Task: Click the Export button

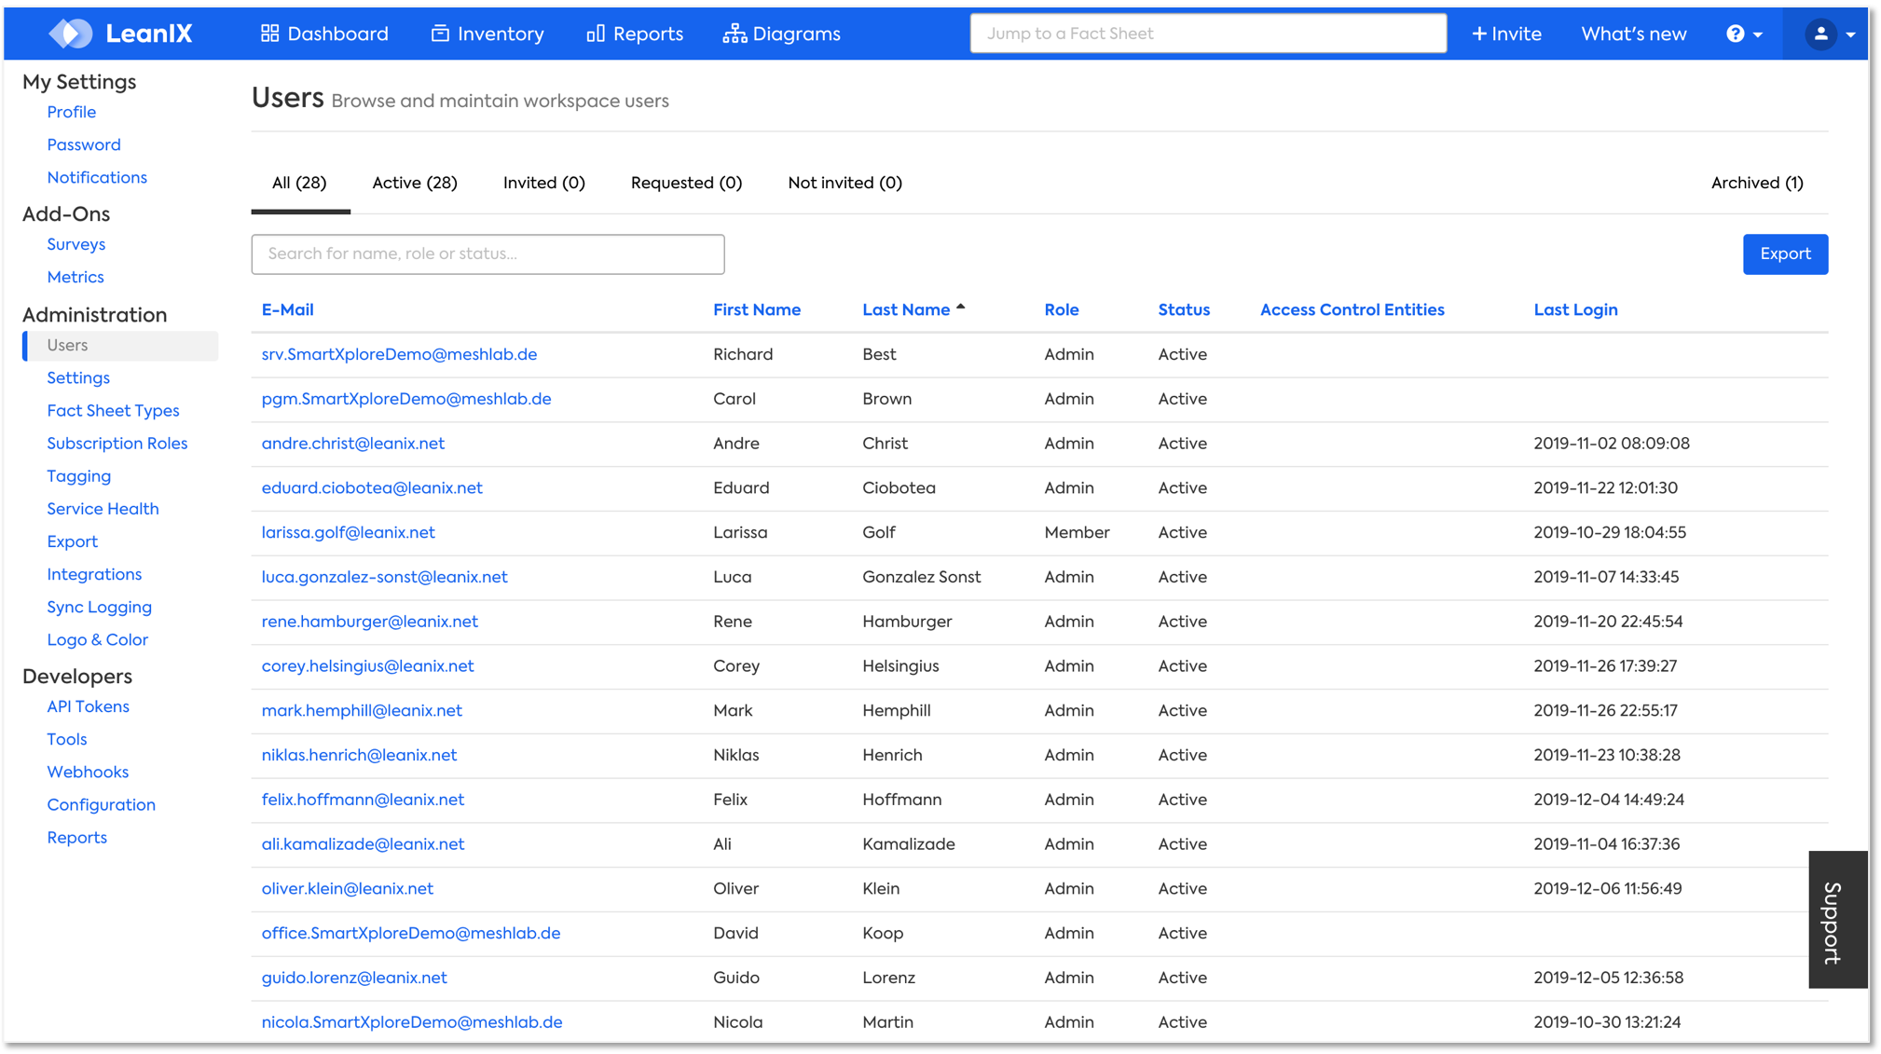Action: click(x=1784, y=253)
